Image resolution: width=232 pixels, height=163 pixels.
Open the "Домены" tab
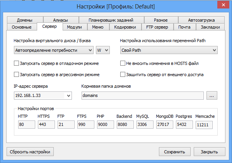coord(24,20)
